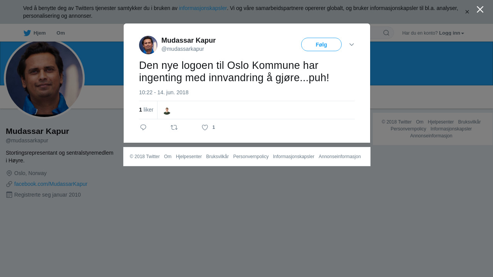Like the tweet with the heart icon
The width and height of the screenshot is (493, 277).
coord(205,127)
